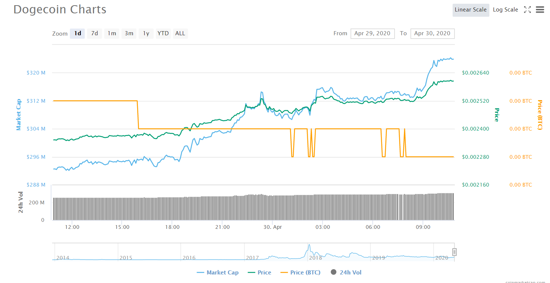Click the $0.002520 price axis label

(x=476, y=101)
